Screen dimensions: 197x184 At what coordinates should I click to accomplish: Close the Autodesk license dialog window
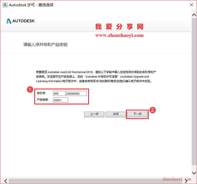click(191, 5)
